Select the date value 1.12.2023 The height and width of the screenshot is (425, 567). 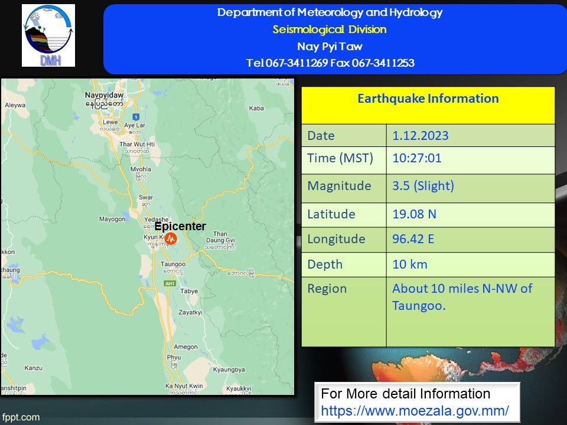coord(421,136)
